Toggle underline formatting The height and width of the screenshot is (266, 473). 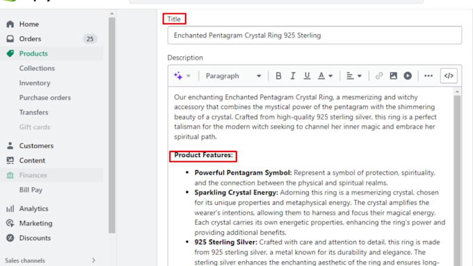tap(307, 76)
